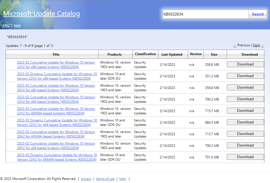
Task: Go to the Next results page link
Action: pyautogui.click(x=256, y=45)
